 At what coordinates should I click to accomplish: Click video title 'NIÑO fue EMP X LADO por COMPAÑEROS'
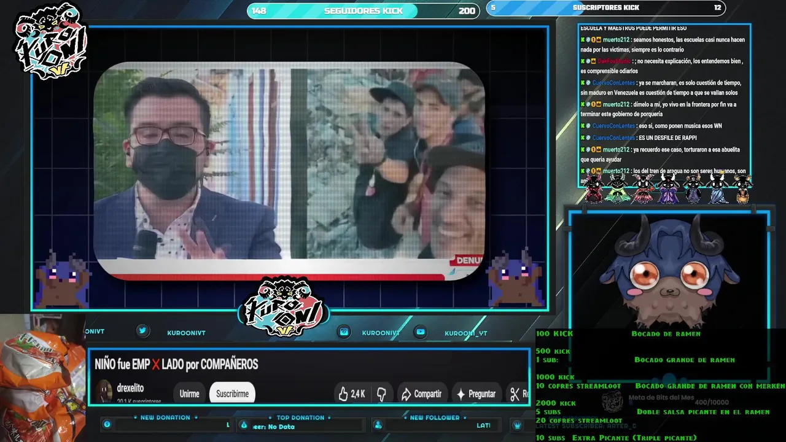pos(176,364)
